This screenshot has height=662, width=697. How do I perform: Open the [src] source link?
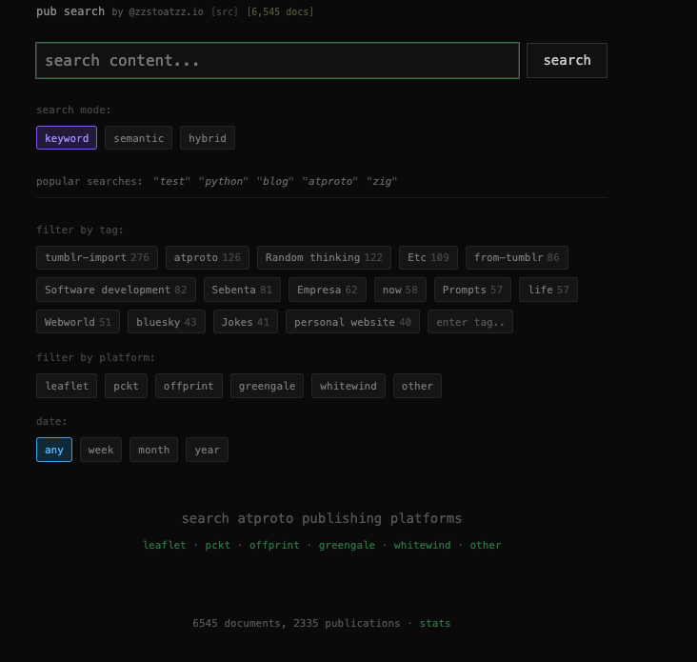click(225, 12)
